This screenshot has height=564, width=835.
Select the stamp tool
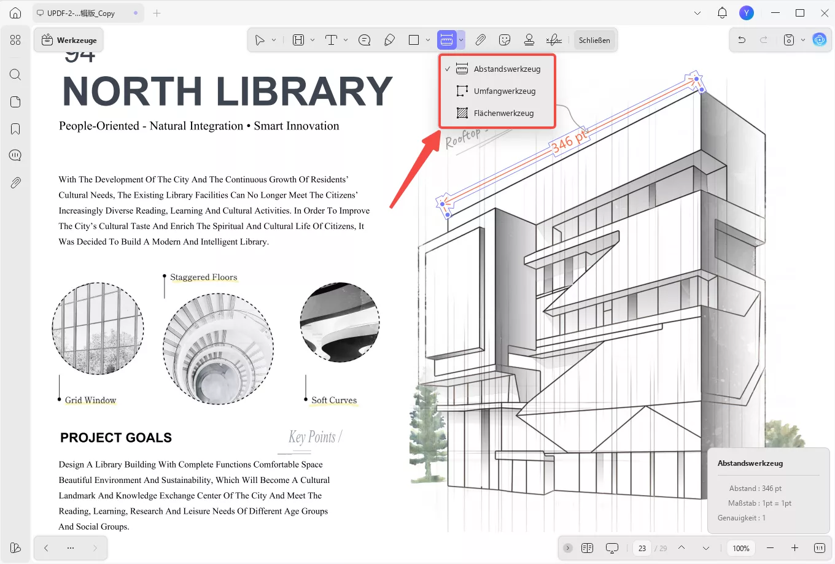tap(529, 40)
